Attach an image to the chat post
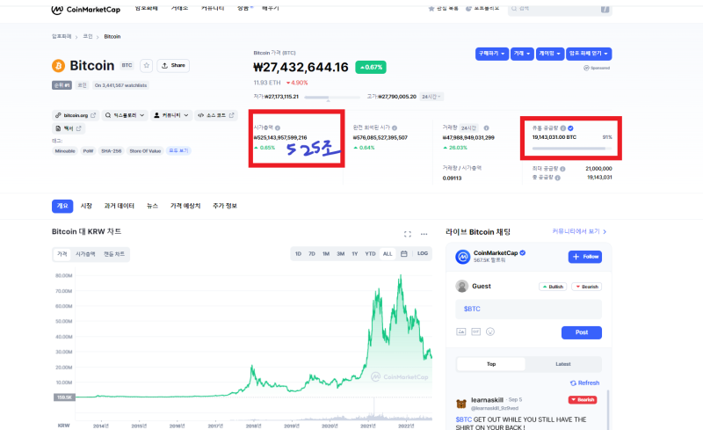 460,332
